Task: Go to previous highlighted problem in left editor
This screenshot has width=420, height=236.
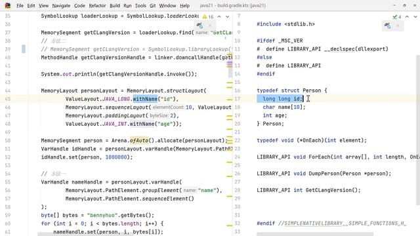Action: 219,16
